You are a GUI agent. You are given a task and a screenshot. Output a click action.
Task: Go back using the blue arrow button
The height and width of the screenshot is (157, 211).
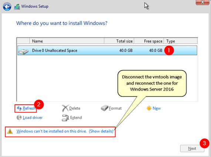coord(7,7)
